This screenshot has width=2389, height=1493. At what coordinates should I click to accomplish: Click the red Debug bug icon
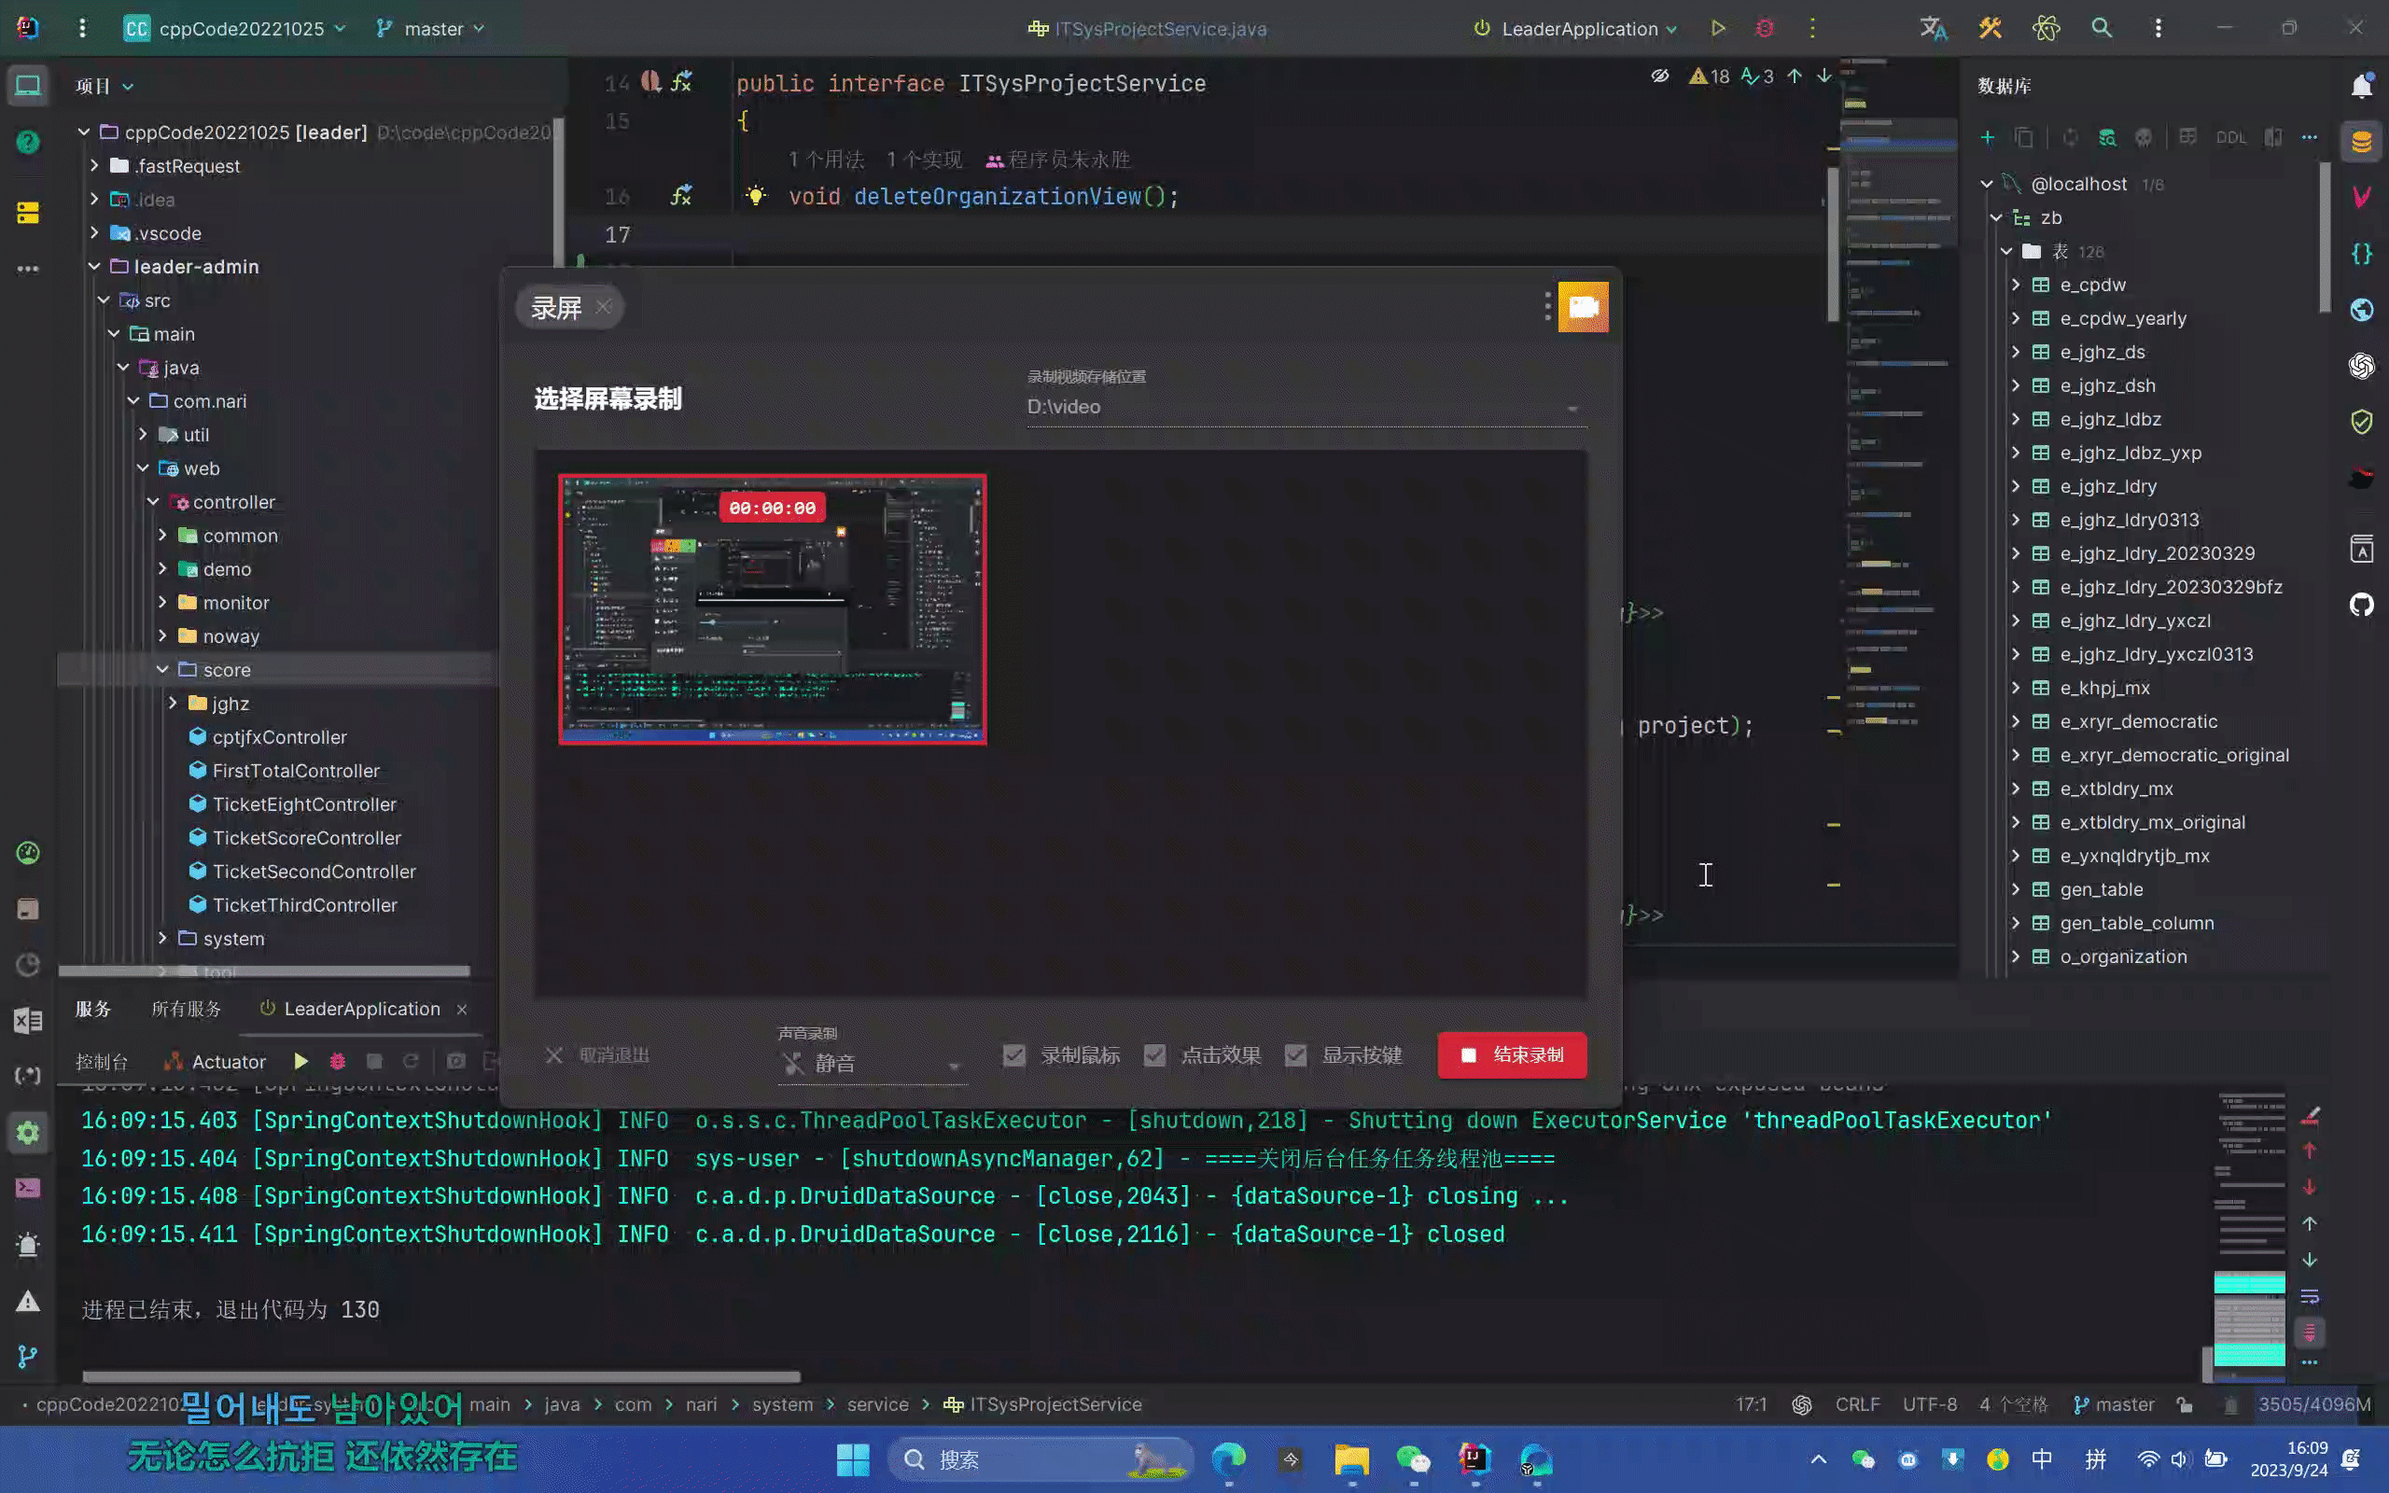(1764, 29)
